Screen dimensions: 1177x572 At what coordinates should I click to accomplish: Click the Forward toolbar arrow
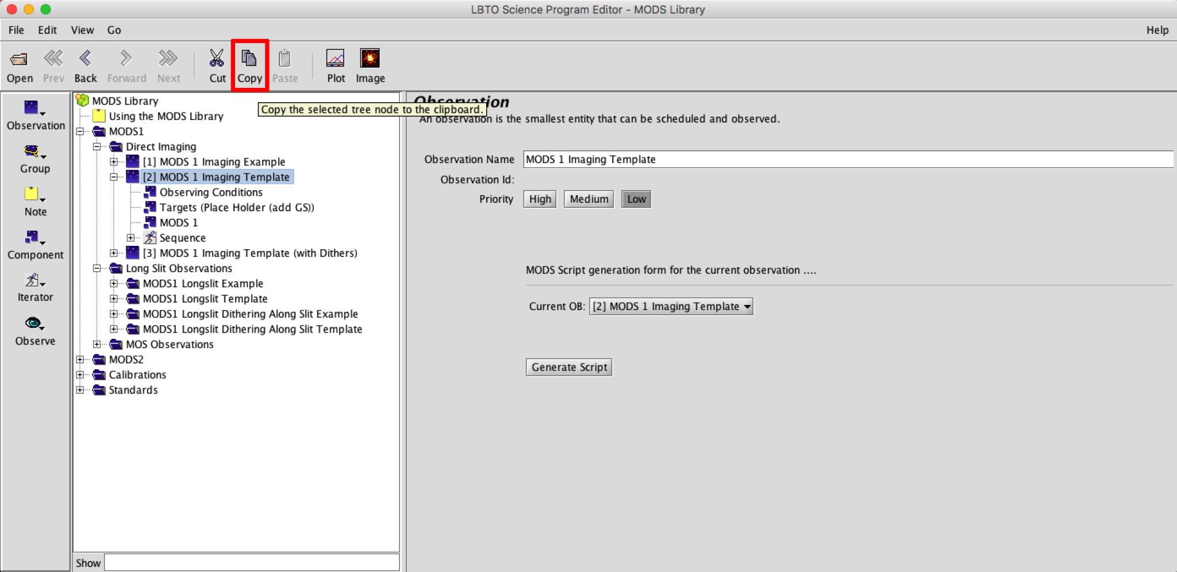(126, 66)
